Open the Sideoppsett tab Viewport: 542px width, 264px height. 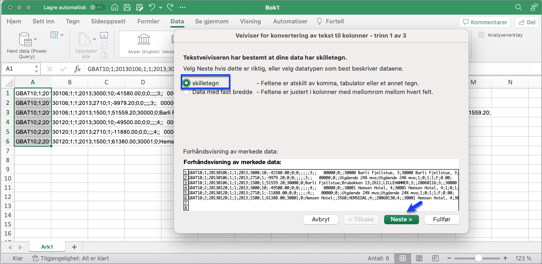pos(108,22)
